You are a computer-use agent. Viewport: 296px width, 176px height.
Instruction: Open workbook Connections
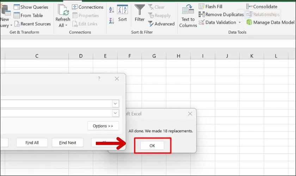[88, 7]
